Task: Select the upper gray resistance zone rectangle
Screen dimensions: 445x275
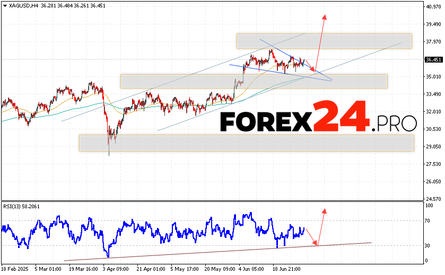Action: coord(324,41)
